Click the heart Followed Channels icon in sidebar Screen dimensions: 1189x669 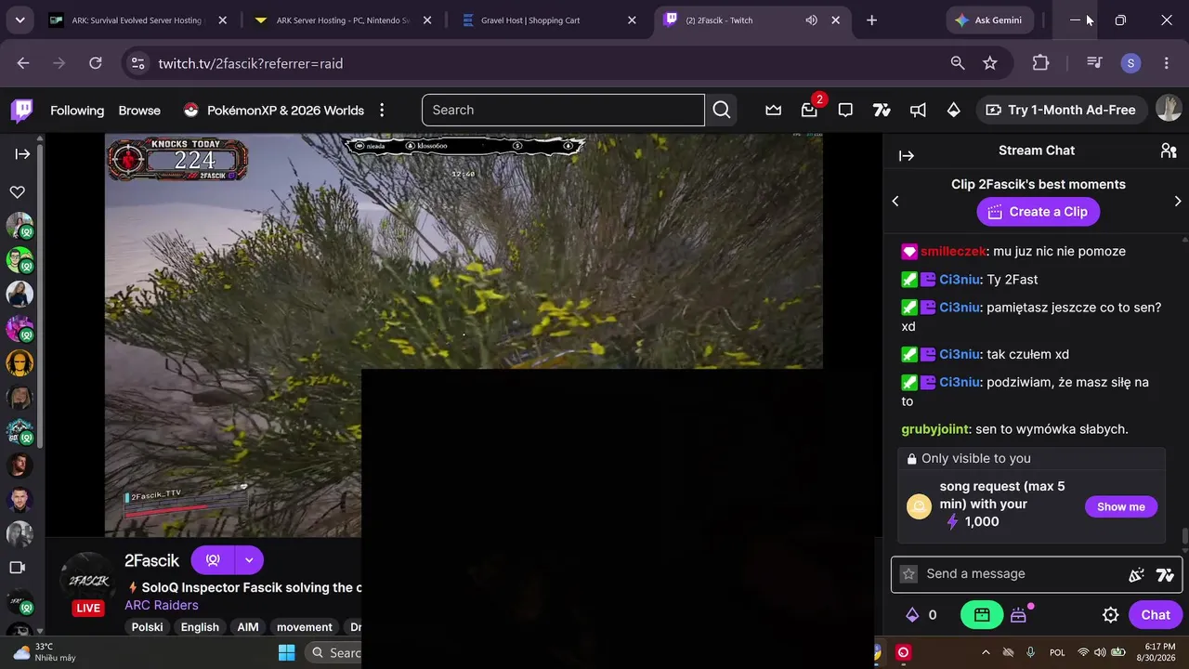click(x=17, y=192)
